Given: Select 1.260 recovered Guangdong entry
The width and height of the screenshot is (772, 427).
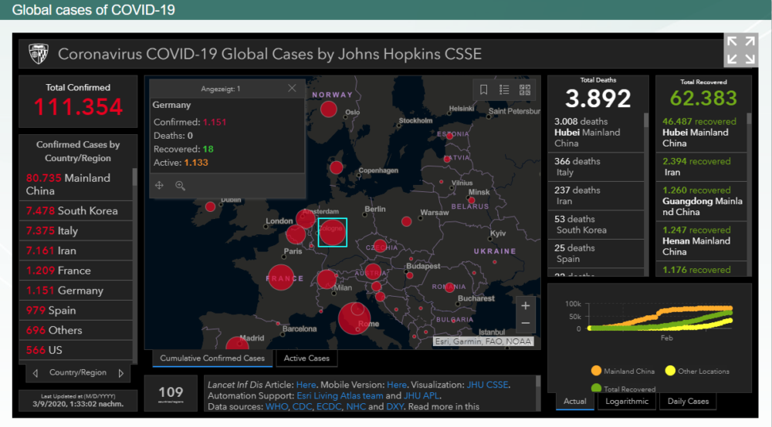Looking at the screenshot, I should pos(701,201).
